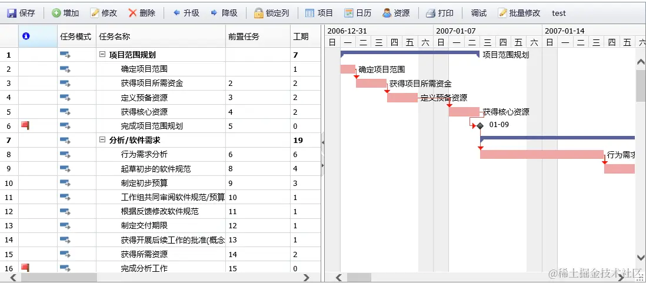Select the task 起草初步的软件规范
This screenshot has width=646, height=283.
click(156, 169)
